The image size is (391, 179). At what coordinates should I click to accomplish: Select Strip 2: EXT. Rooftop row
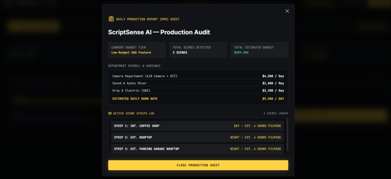click(197, 137)
